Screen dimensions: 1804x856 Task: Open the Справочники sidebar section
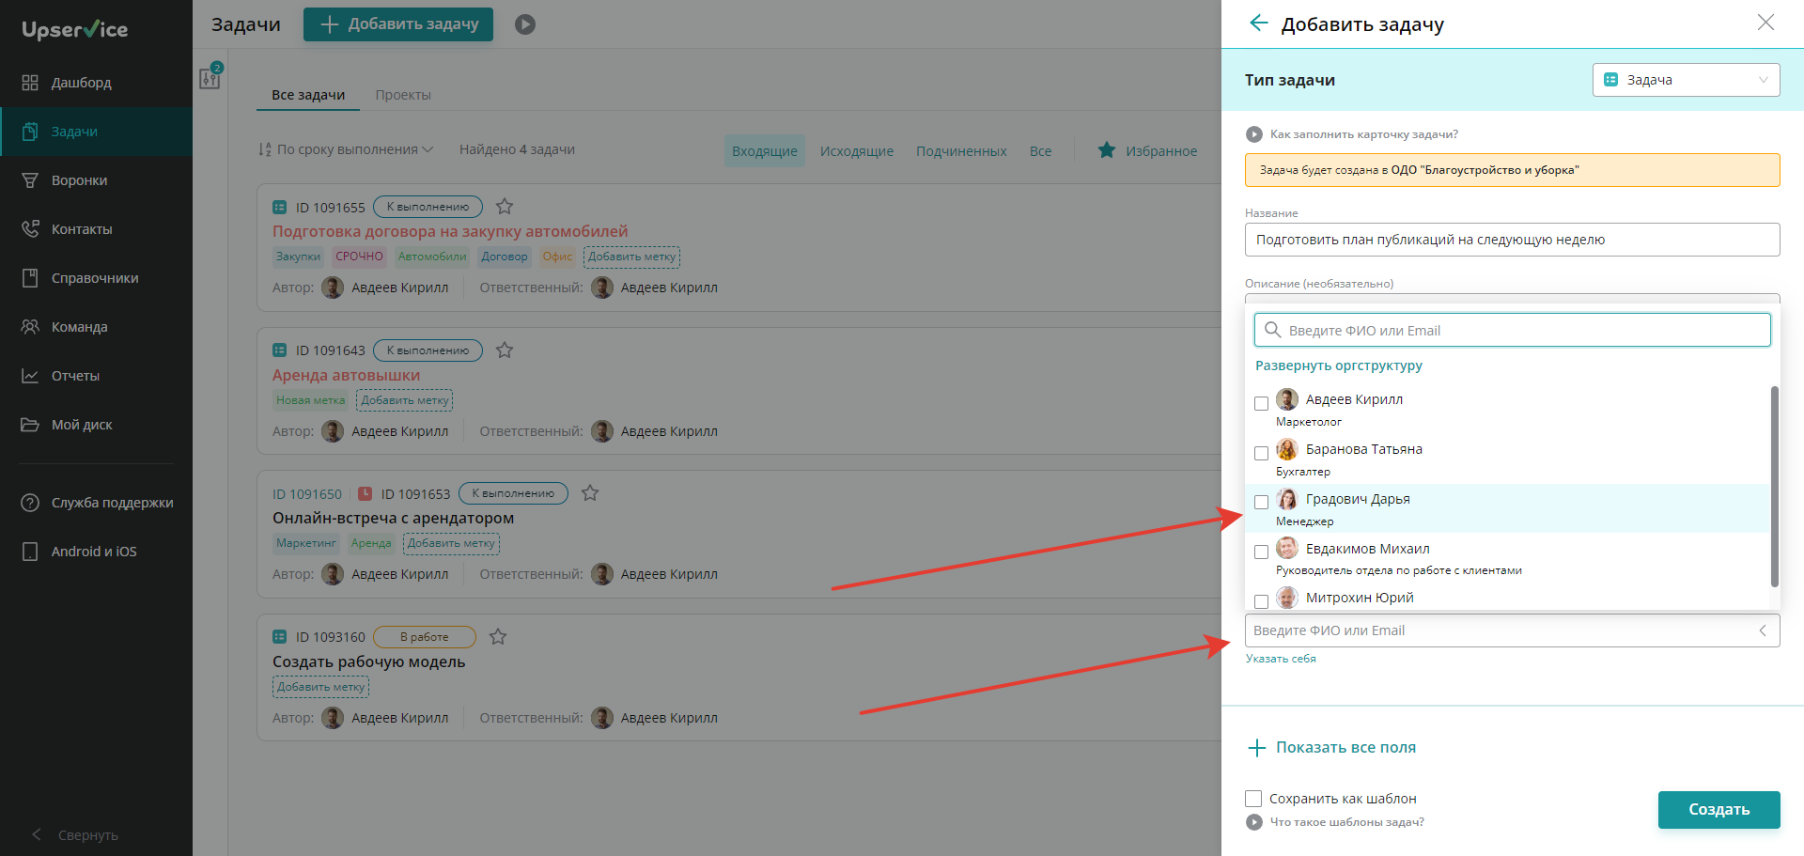(x=96, y=278)
